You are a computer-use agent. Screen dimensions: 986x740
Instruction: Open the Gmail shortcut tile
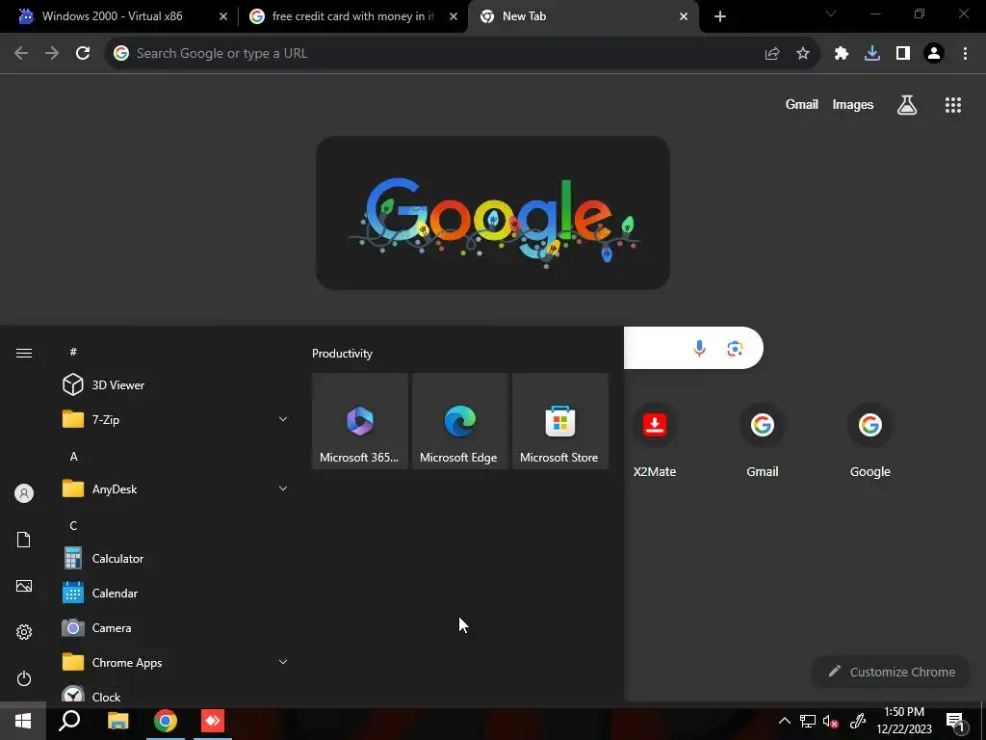763,439
